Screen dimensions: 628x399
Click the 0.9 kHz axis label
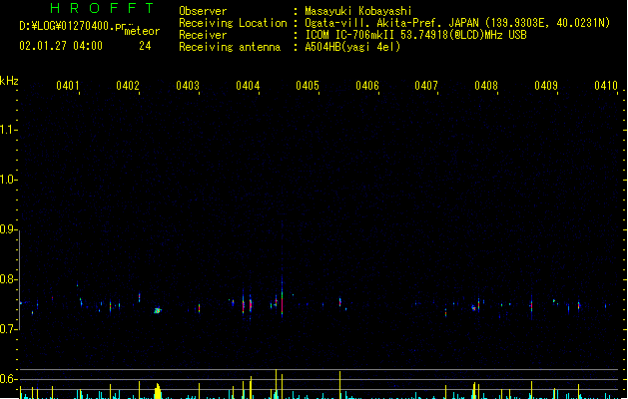7,228
